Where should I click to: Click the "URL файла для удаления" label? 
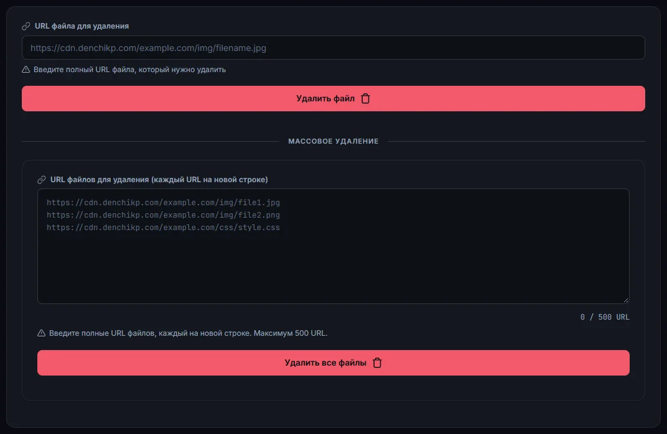point(82,26)
